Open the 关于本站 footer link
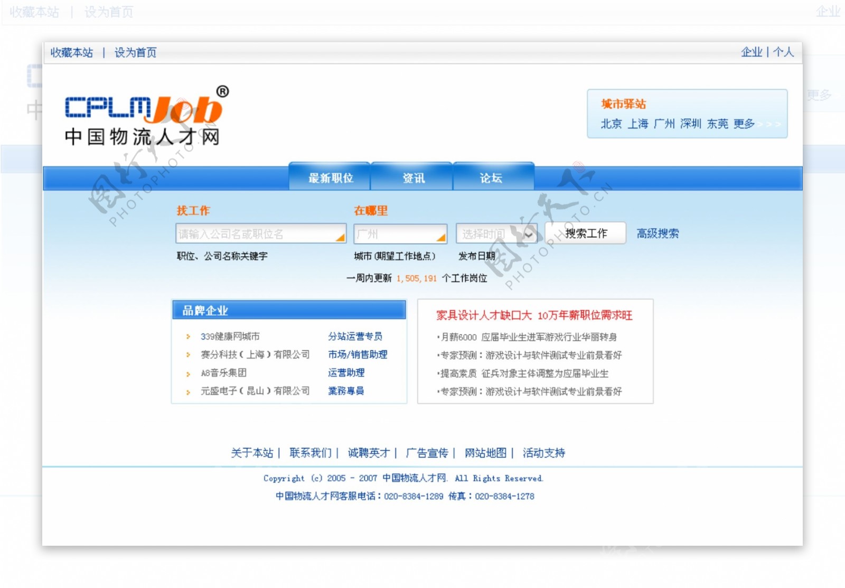This screenshot has height=588, width=845. [x=252, y=453]
